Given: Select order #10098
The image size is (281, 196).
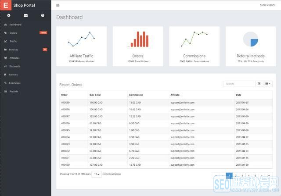Looking at the screenshot, I should tap(65, 109).
